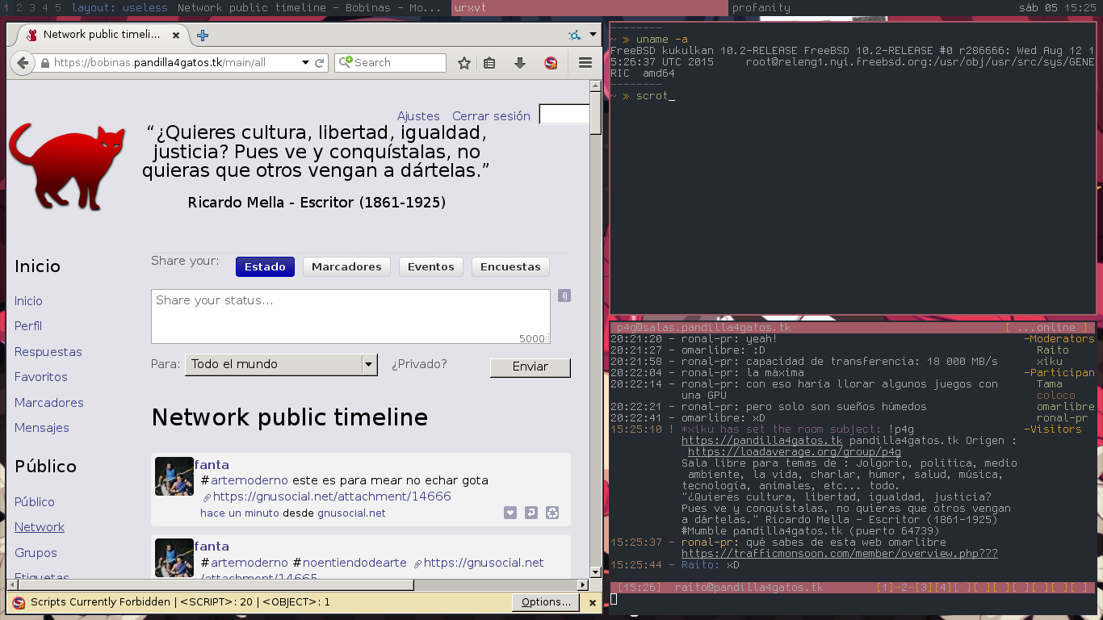The image size is (1103, 620).
Task: Bookmark this page with the star icon
Action: (x=464, y=63)
